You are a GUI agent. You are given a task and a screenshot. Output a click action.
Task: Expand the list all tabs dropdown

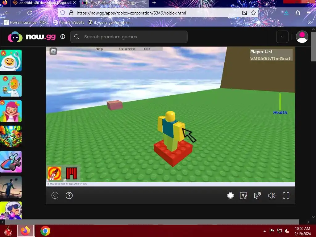pos(269,3)
